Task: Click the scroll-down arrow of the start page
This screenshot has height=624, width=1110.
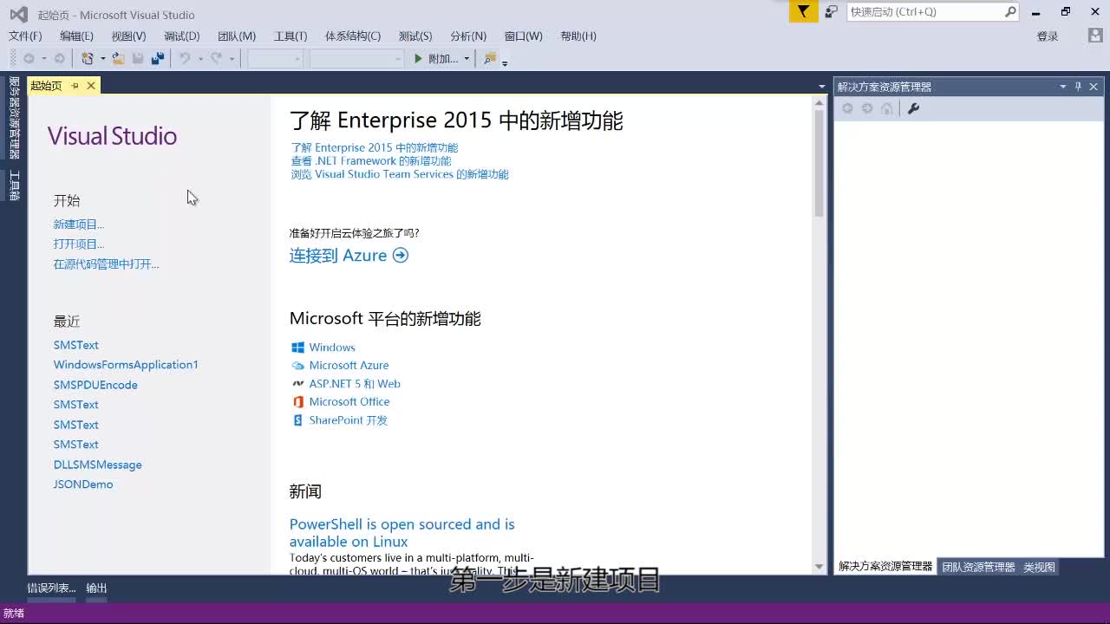Action: 819,567
